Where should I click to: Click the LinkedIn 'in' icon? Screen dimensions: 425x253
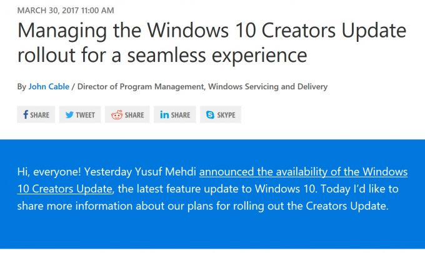[164, 114]
